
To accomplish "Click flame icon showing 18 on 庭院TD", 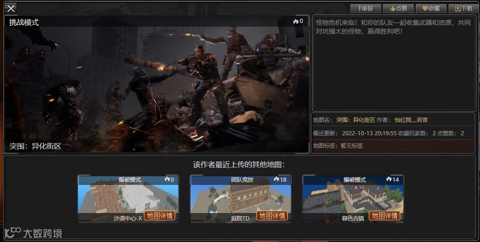I will tap(277, 179).
